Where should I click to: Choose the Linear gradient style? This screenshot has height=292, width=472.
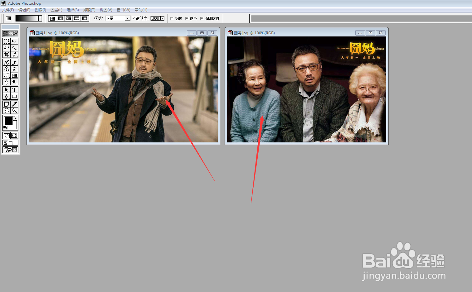[x=53, y=18]
